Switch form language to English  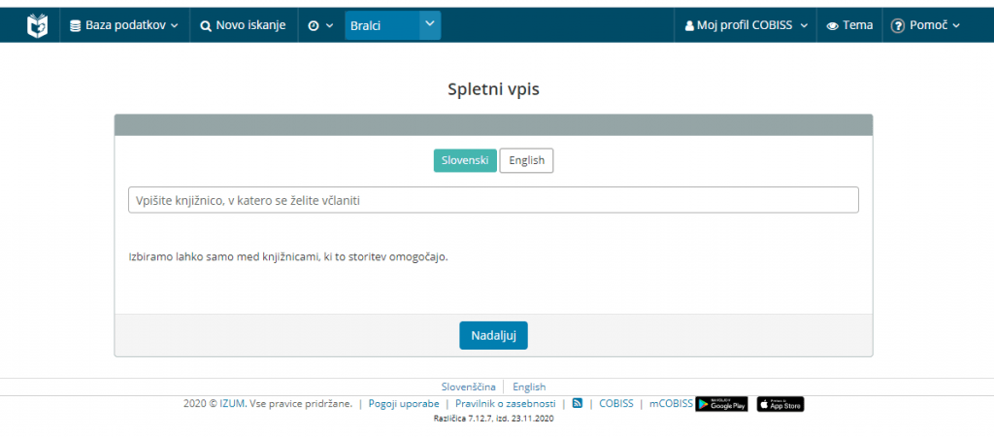tap(527, 160)
